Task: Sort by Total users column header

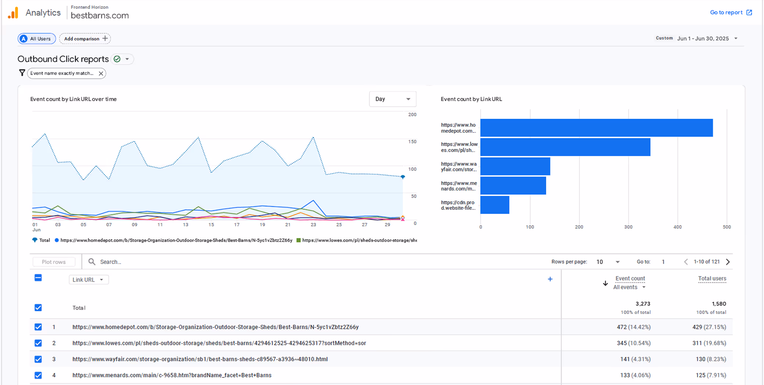Action: 712,279
